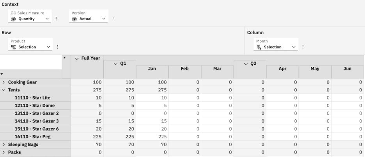This screenshot has height=157, width=365.
Task: Click the three-dot menu next to Product selection
Action: (57, 47)
